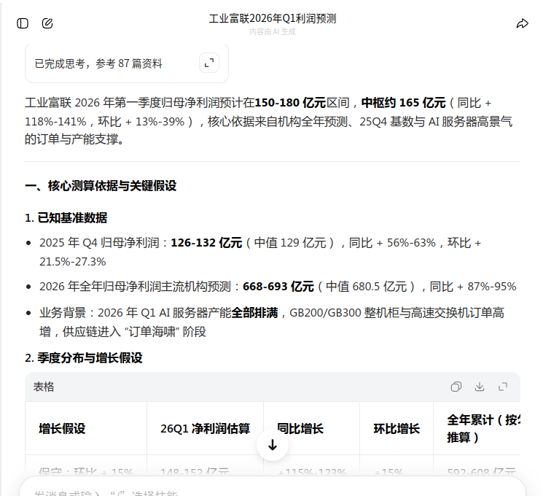
Task: Click bold text 150-180 亿元
Action: (290, 103)
